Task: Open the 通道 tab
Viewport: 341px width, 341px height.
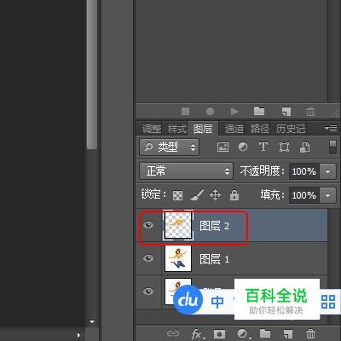Action: pos(234,129)
